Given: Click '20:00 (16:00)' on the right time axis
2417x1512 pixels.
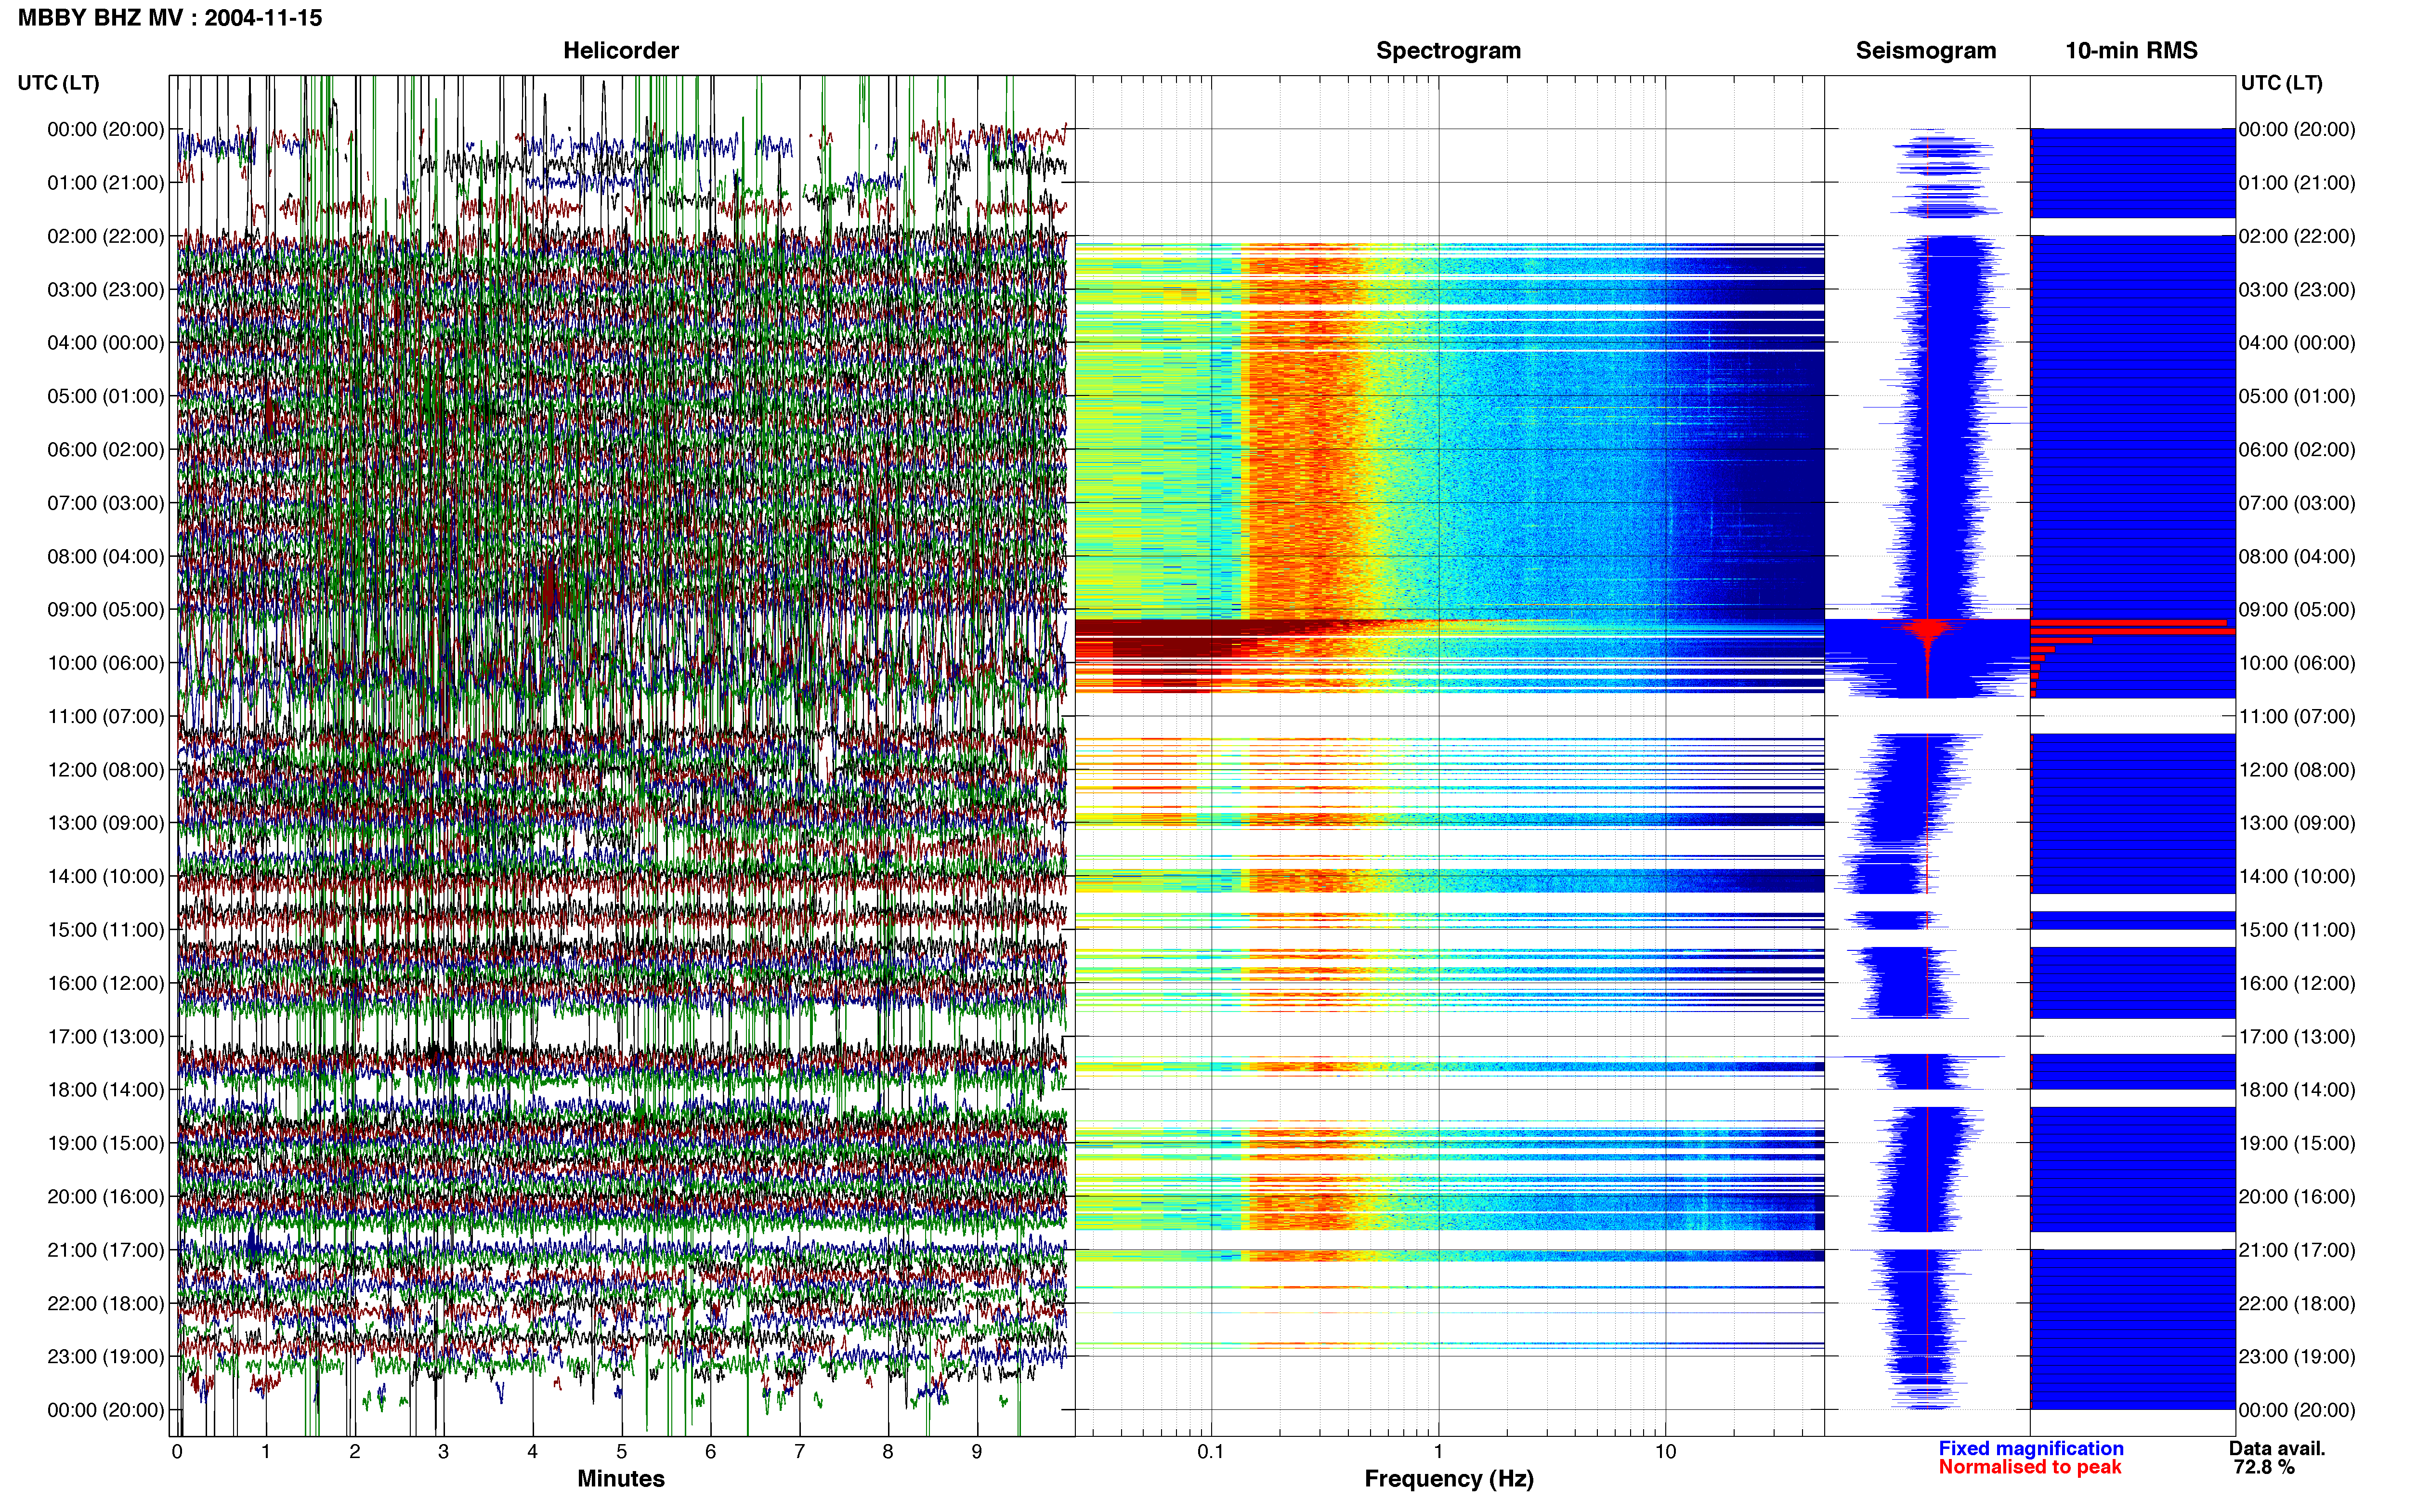Looking at the screenshot, I should tap(2297, 1197).
